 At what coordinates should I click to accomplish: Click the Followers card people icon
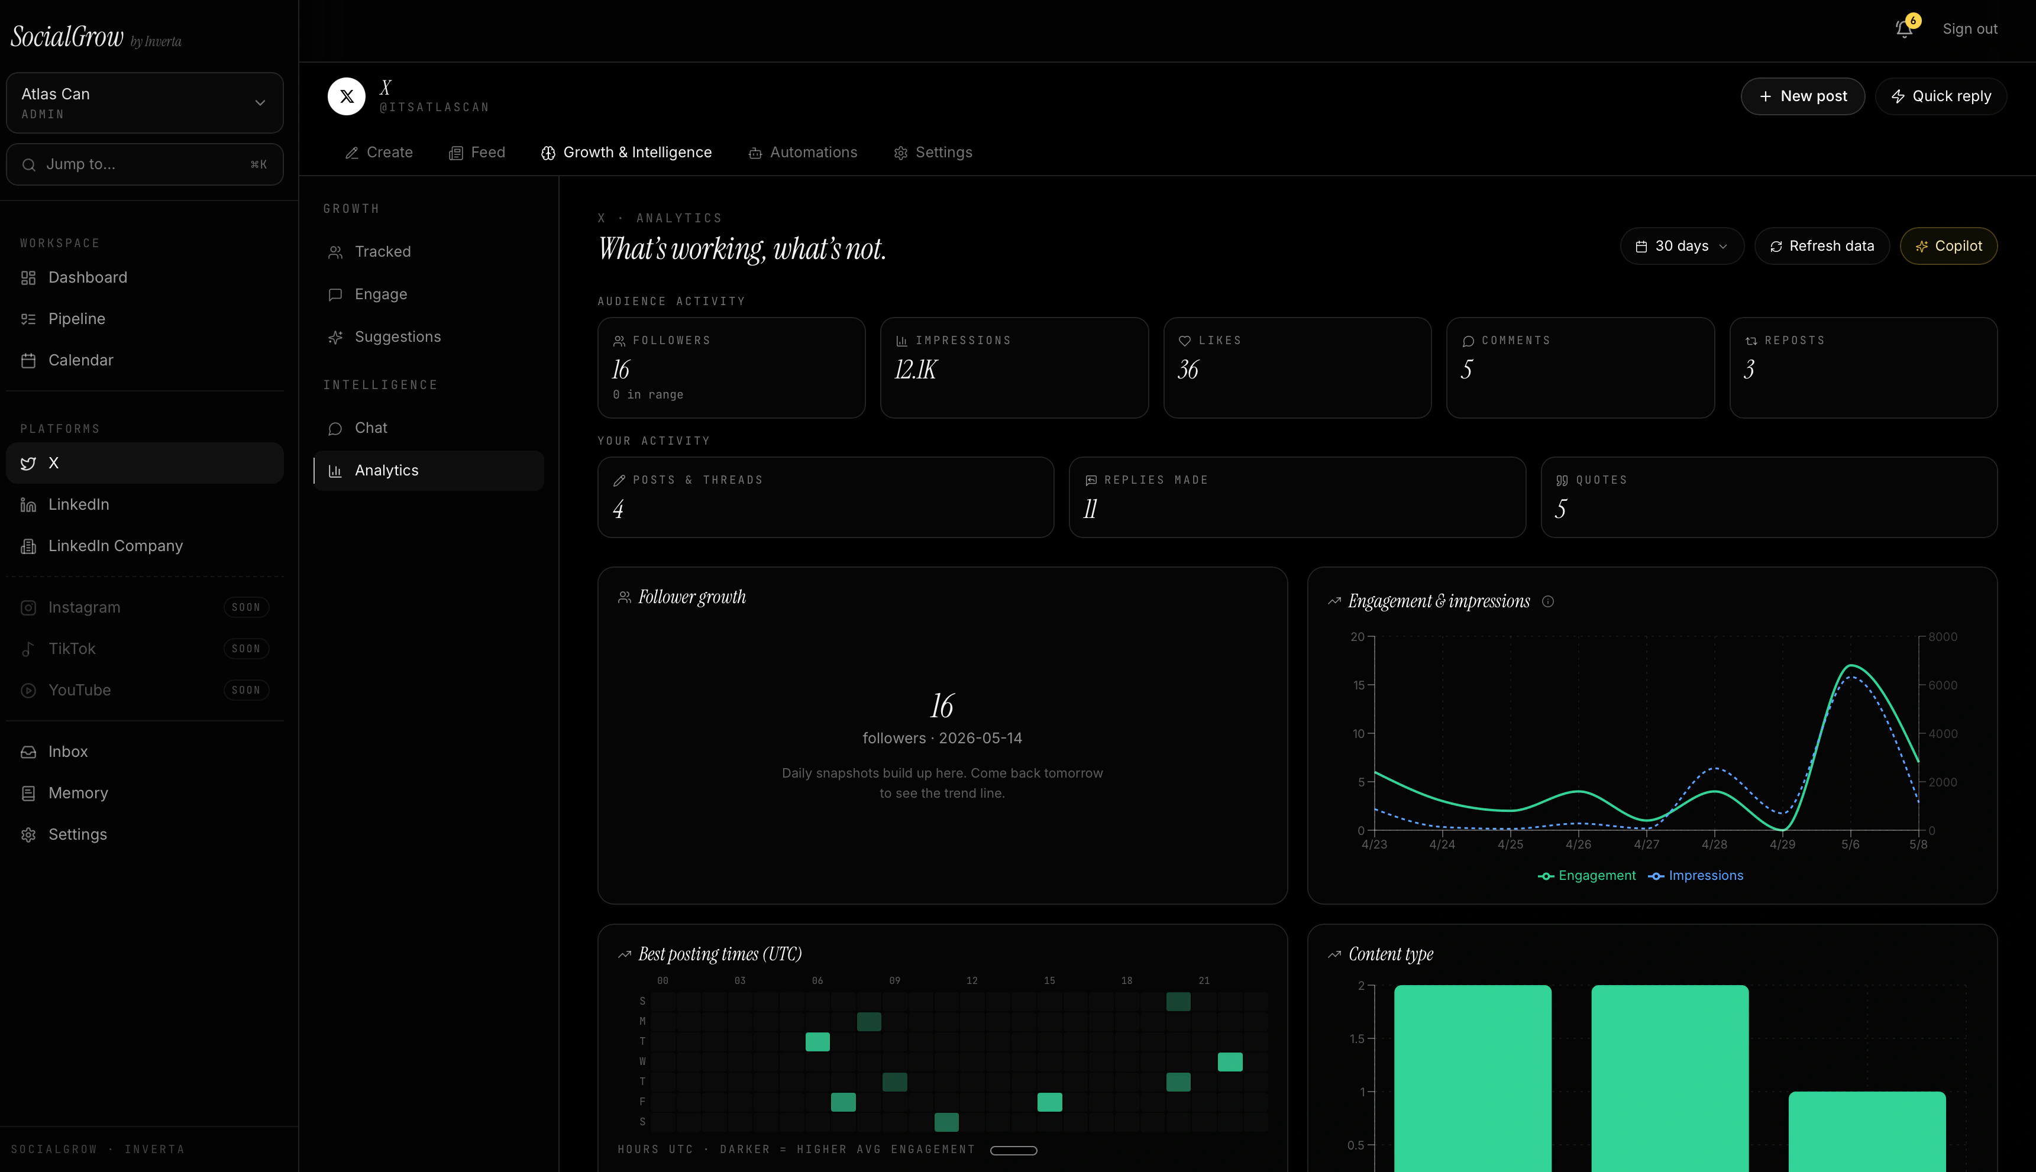(x=619, y=341)
